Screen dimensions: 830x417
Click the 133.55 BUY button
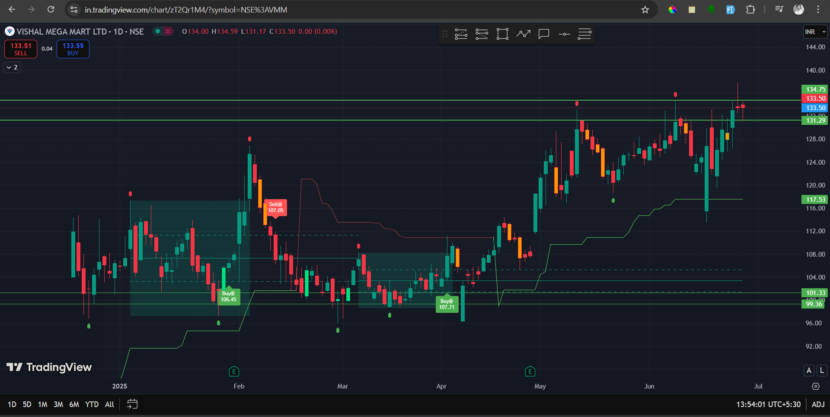(73, 49)
